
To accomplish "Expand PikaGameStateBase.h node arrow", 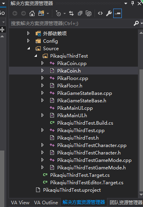I will coord(42,100).
